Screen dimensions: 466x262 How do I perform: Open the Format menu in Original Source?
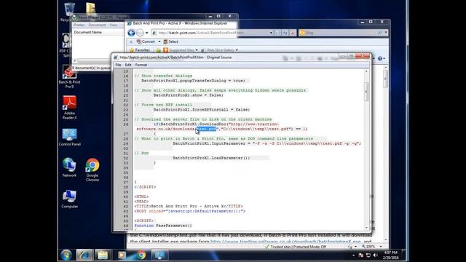(141, 65)
